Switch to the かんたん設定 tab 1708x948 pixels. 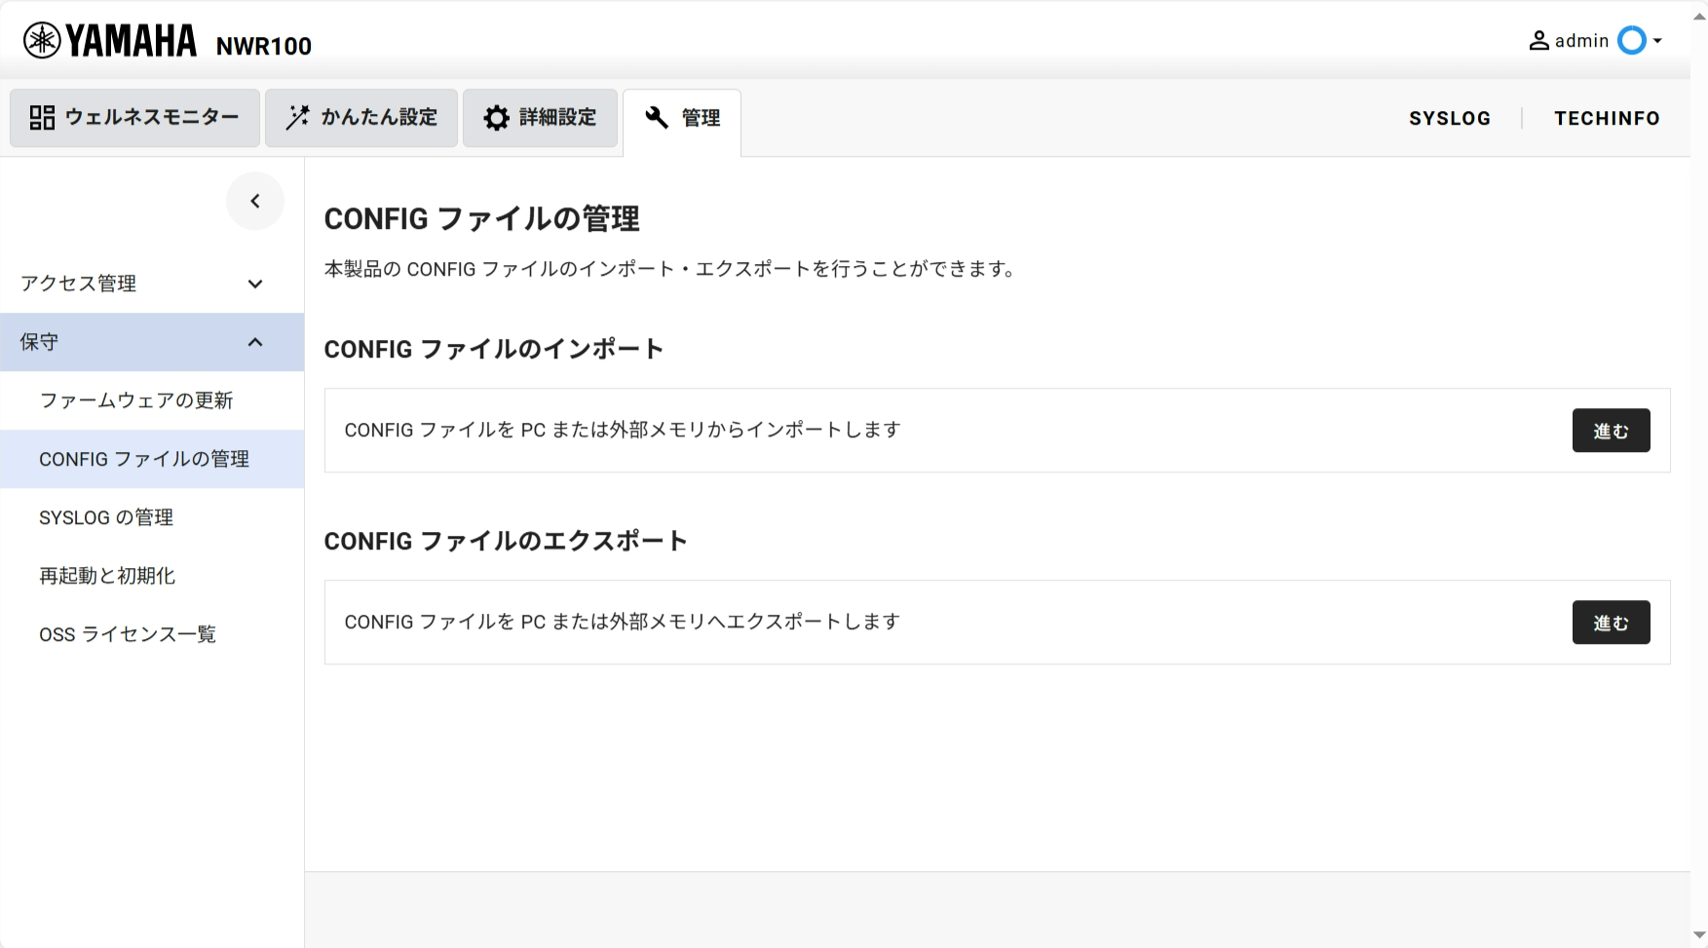pos(361,118)
